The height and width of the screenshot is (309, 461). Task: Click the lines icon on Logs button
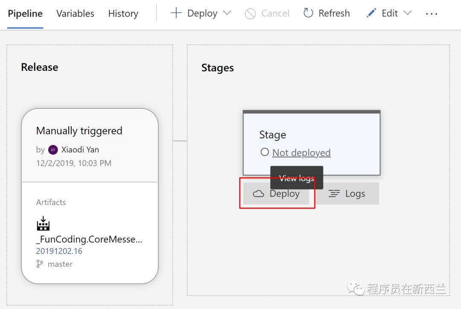tap(334, 193)
